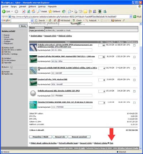This screenshot has width=143, height=154.
Task: Click the Windows flag logo icon
Action: 140,6
